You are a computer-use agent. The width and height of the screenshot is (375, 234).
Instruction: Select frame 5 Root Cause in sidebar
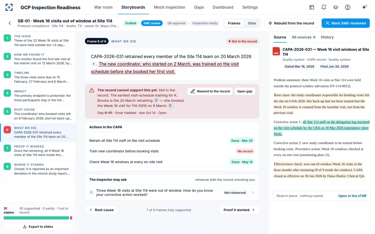pos(38,114)
